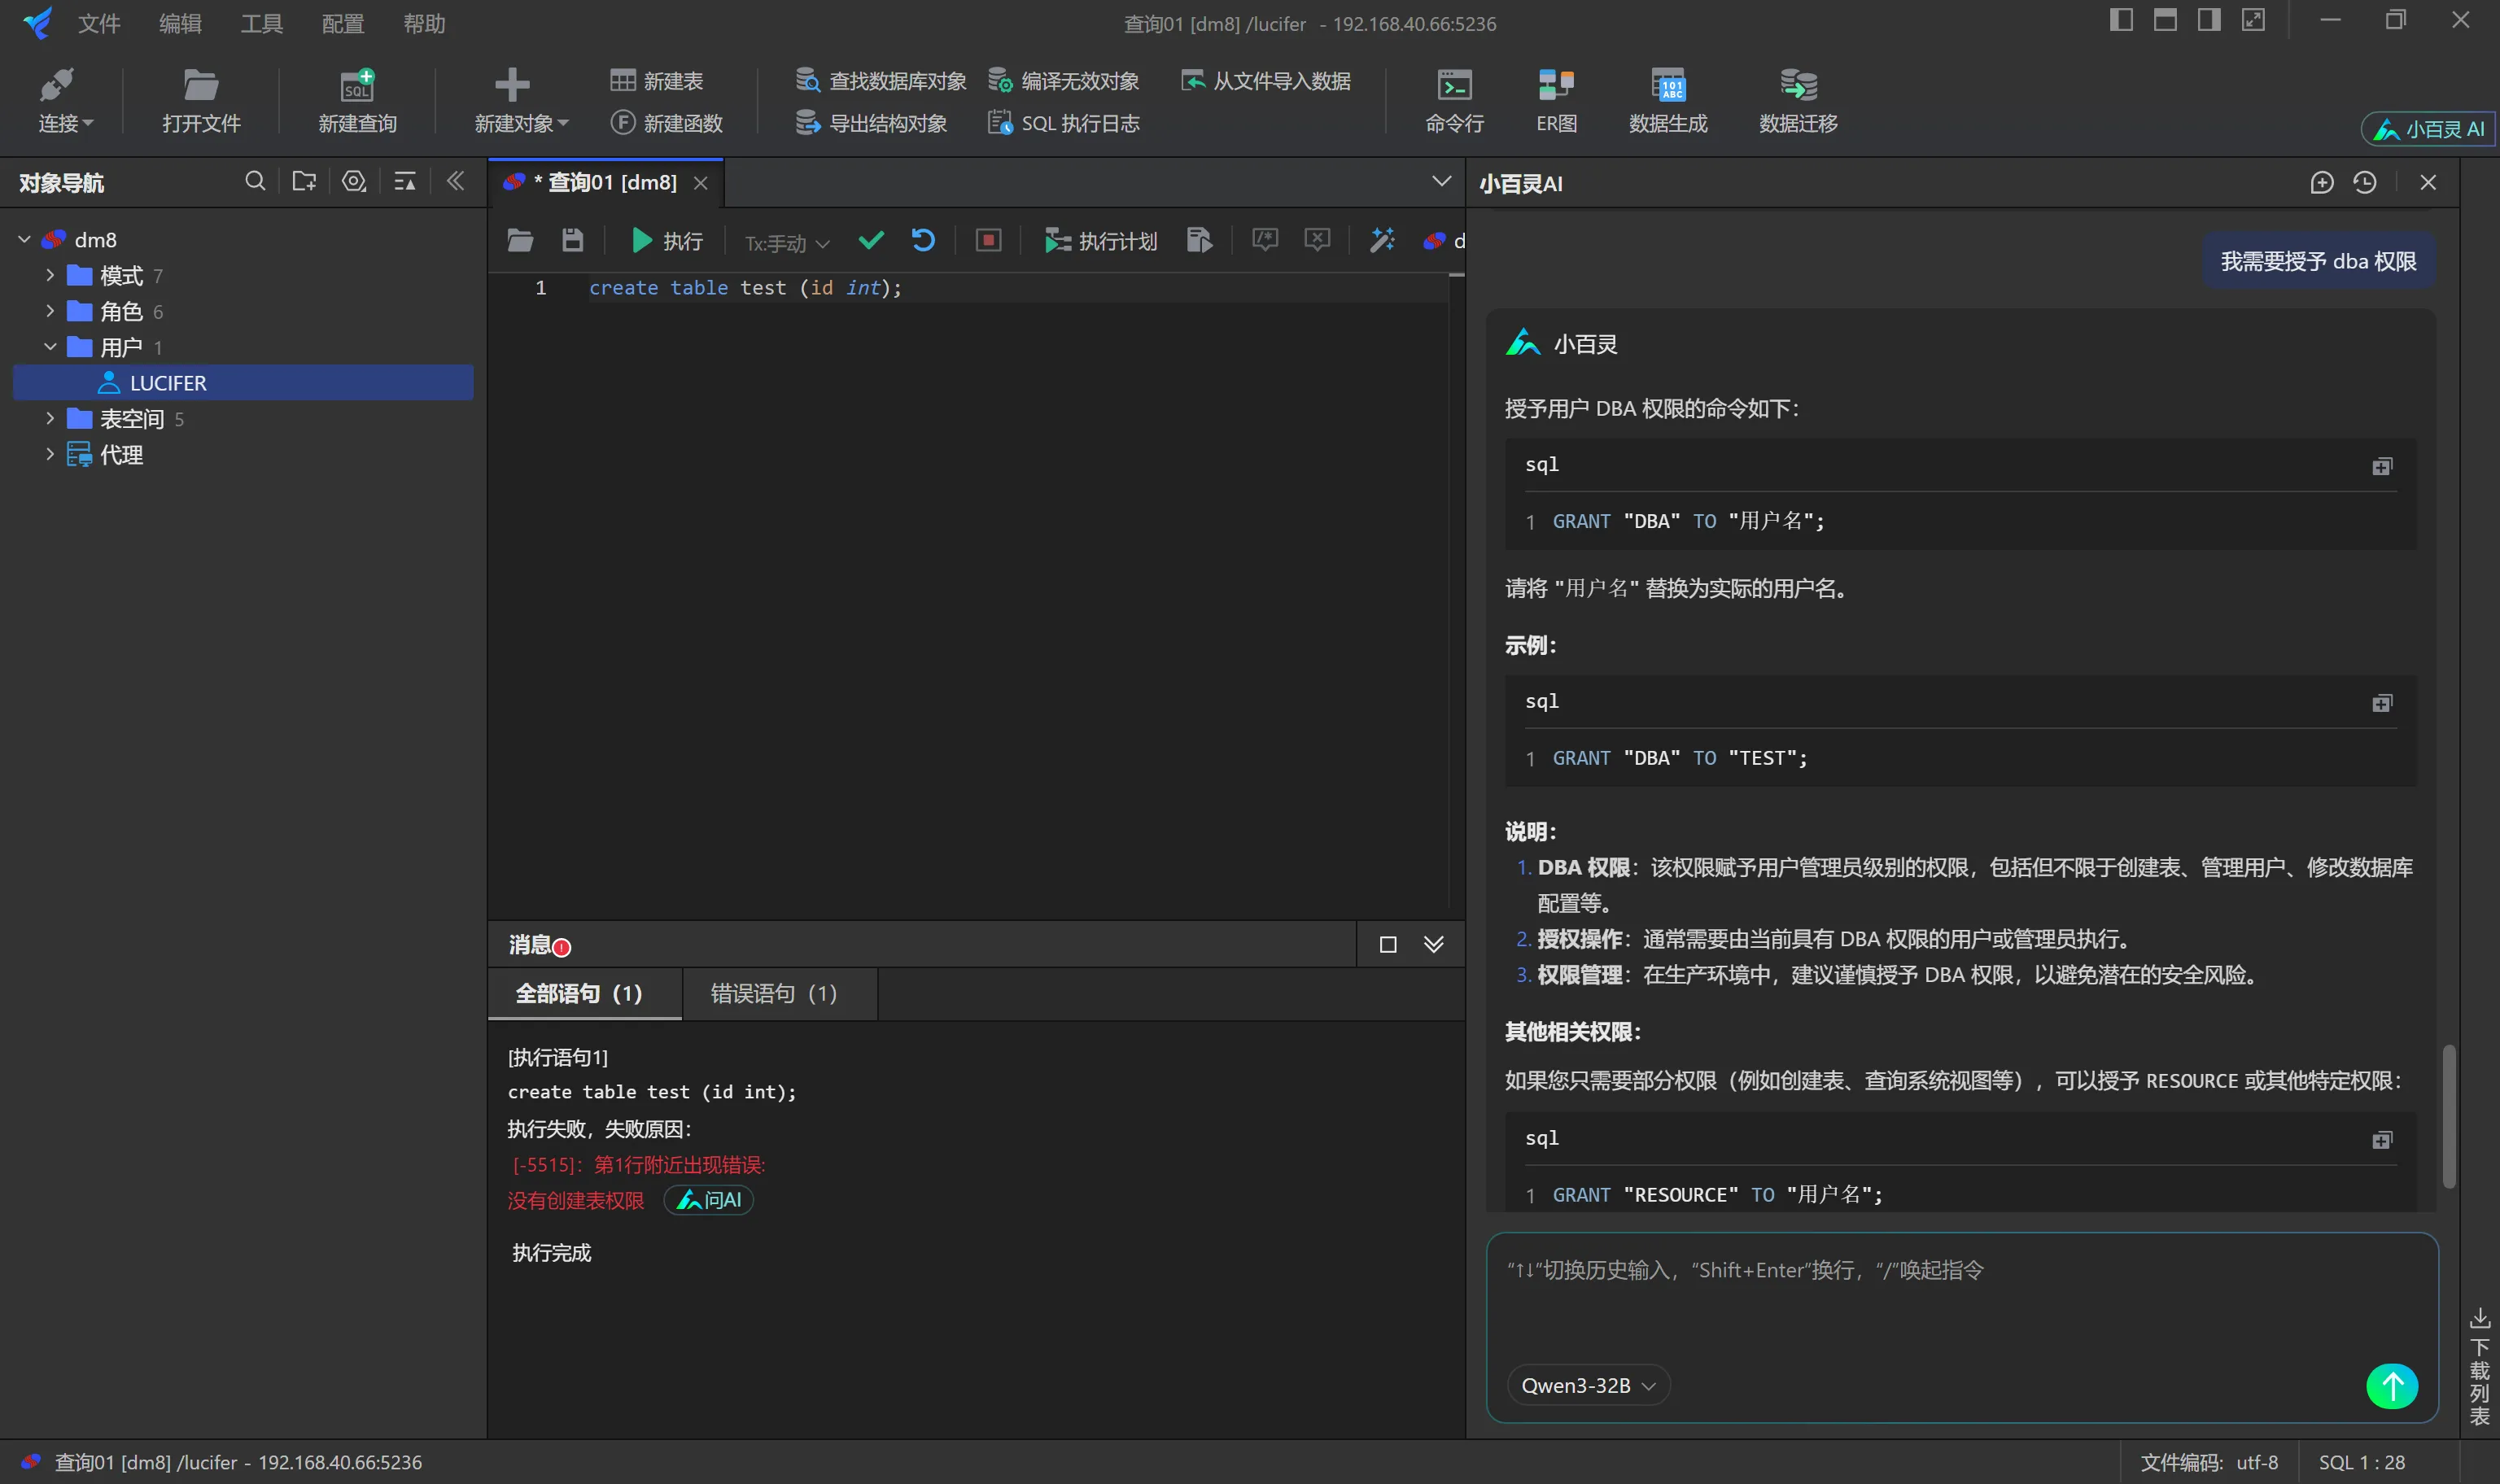Screen dimensions: 2500x1484
Task: Click the commit checkmark icon
Action: [871, 241]
